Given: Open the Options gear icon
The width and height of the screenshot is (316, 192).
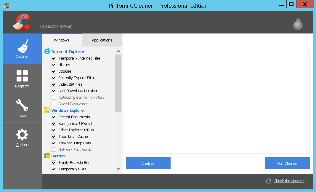Looking at the screenshot, I should pos(22,135).
